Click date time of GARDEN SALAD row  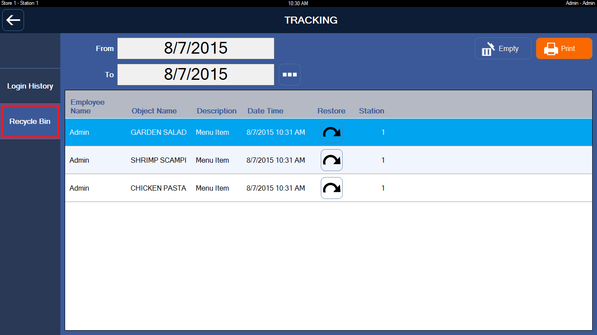pyautogui.click(x=276, y=132)
